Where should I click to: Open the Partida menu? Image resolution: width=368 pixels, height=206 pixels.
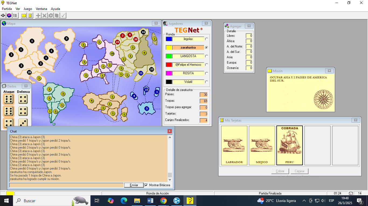point(7,9)
